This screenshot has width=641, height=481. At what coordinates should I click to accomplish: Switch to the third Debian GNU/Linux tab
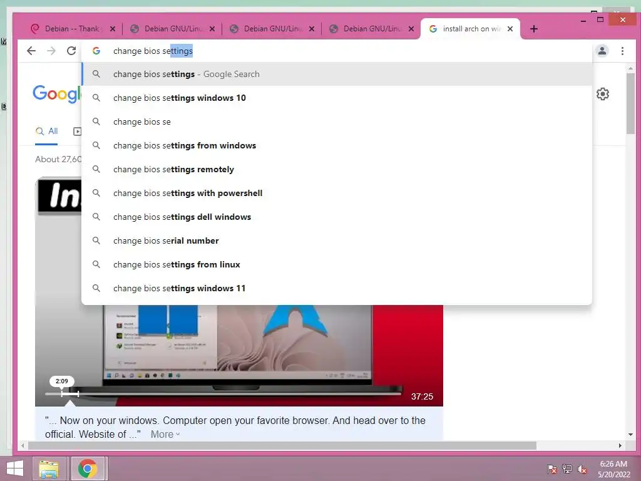click(371, 29)
